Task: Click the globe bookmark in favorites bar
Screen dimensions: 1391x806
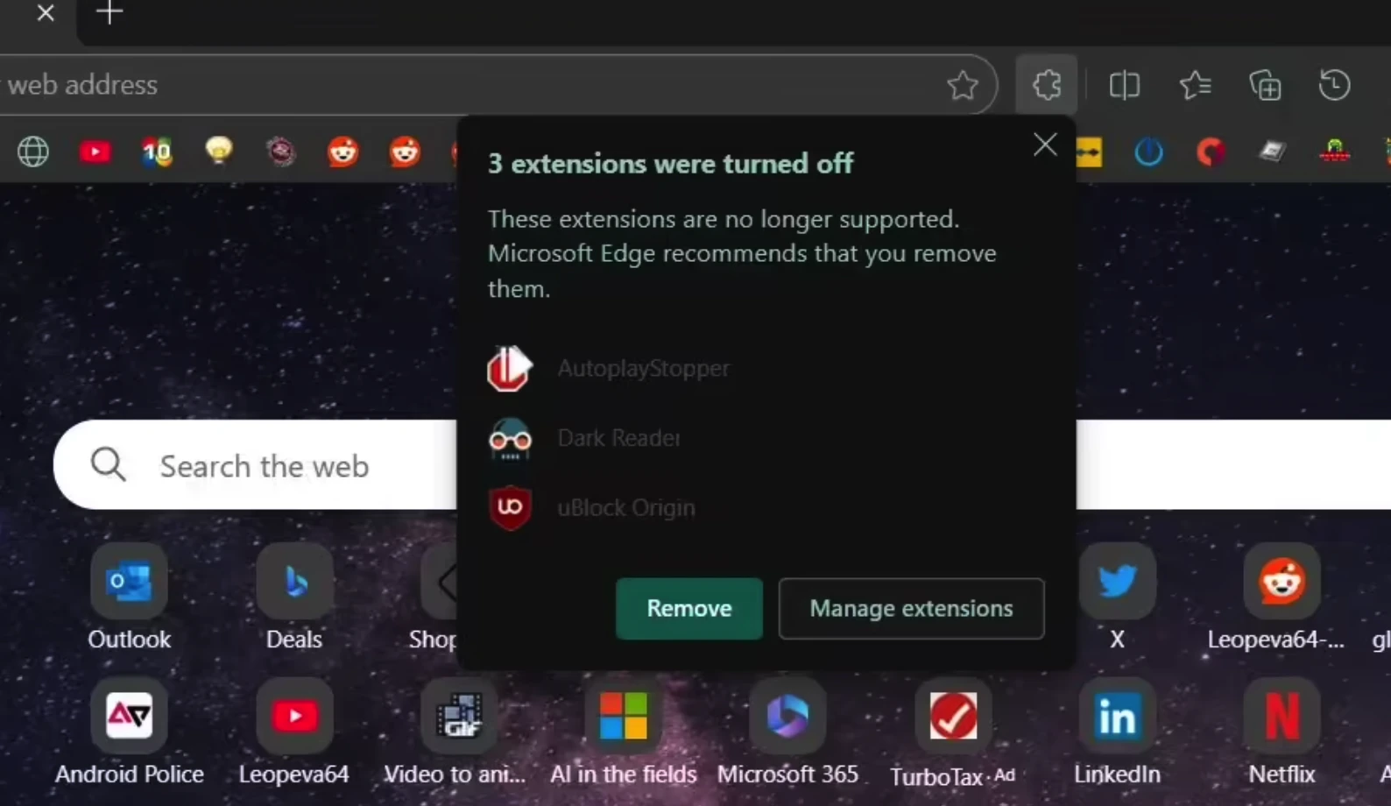Action: [x=33, y=152]
